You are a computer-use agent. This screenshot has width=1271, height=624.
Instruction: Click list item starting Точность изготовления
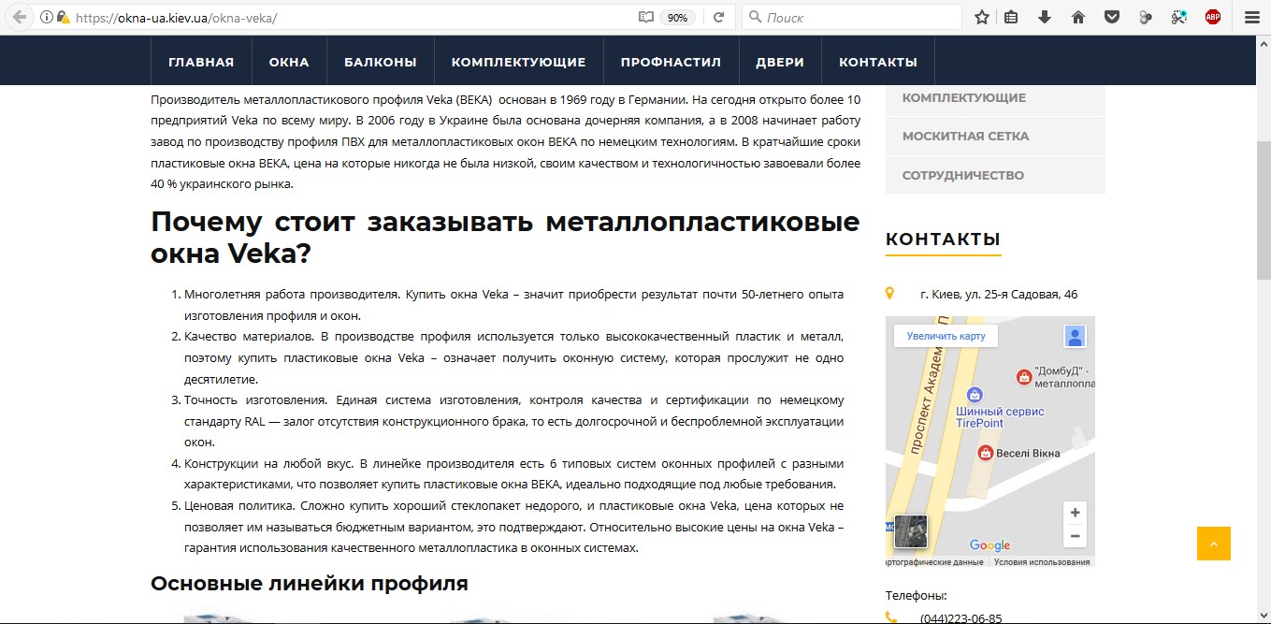click(x=513, y=421)
